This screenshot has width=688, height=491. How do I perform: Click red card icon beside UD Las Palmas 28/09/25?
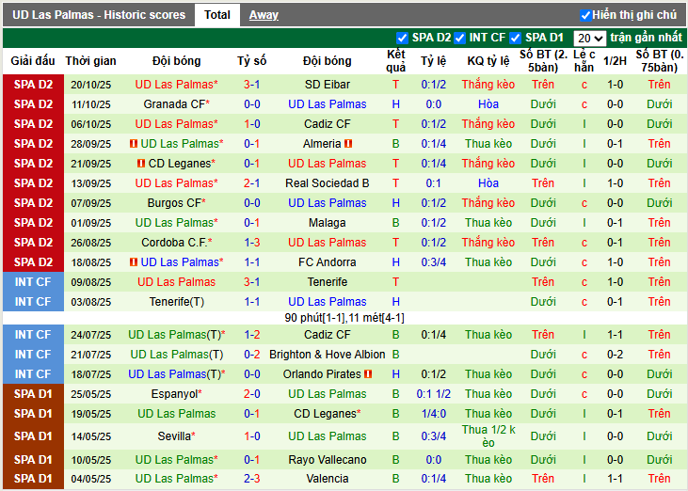[134, 143]
